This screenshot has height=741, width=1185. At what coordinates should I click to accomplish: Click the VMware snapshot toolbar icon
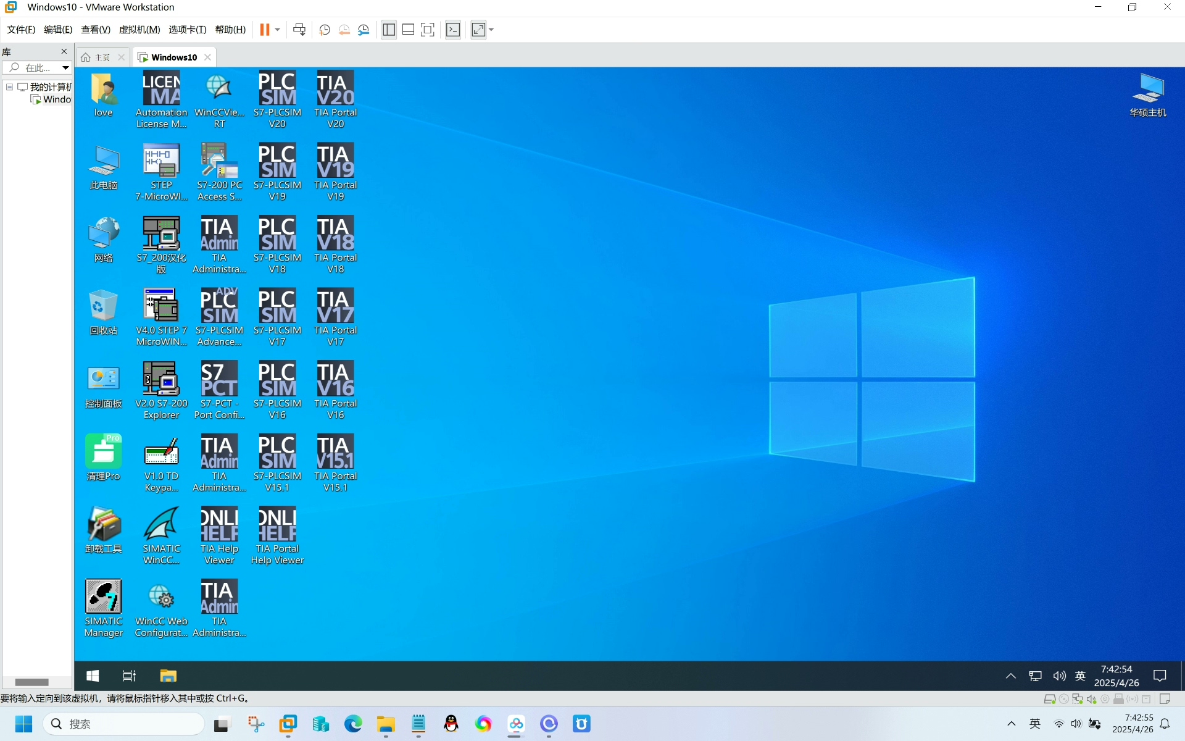(x=325, y=30)
